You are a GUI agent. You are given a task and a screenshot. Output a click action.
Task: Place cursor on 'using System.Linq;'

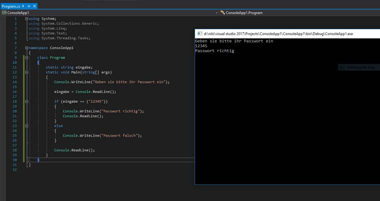point(48,28)
